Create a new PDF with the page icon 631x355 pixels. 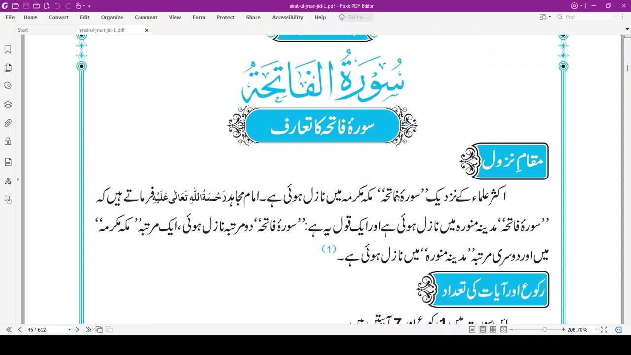[47, 6]
